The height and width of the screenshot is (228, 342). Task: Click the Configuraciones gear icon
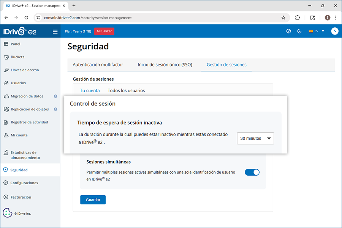(6, 183)
